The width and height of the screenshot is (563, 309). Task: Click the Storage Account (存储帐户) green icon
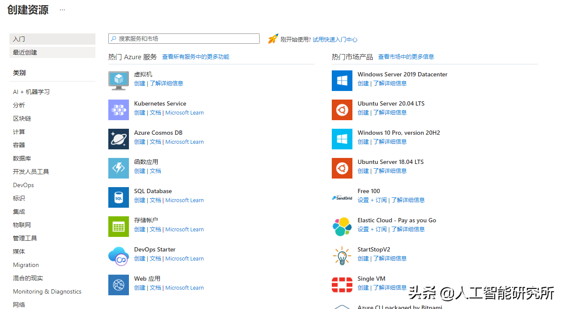click(119, 227)
